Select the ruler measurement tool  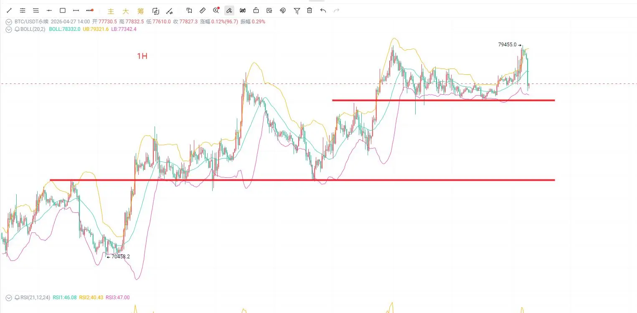tap(203, 10)
